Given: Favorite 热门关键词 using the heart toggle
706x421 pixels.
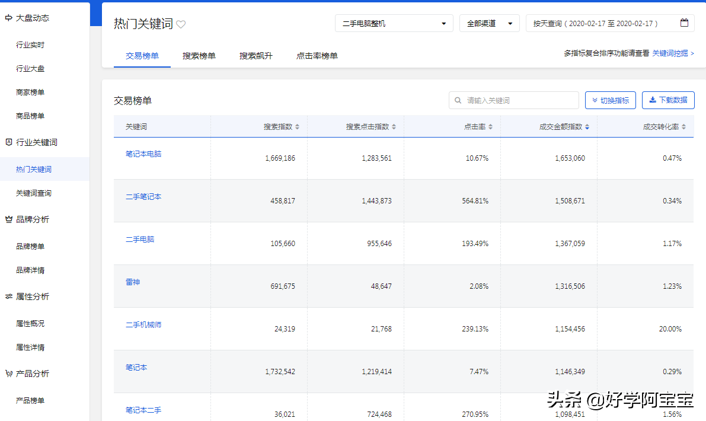Looking at the screenshot, I should click(x=181, y=24).
